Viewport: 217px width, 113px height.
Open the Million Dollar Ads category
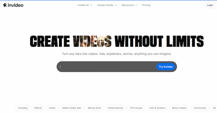[x=72, y=108]
